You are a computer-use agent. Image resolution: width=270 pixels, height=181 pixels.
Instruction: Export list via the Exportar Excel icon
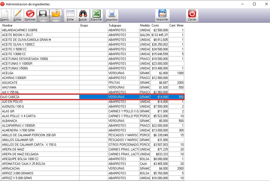point(96,15)
